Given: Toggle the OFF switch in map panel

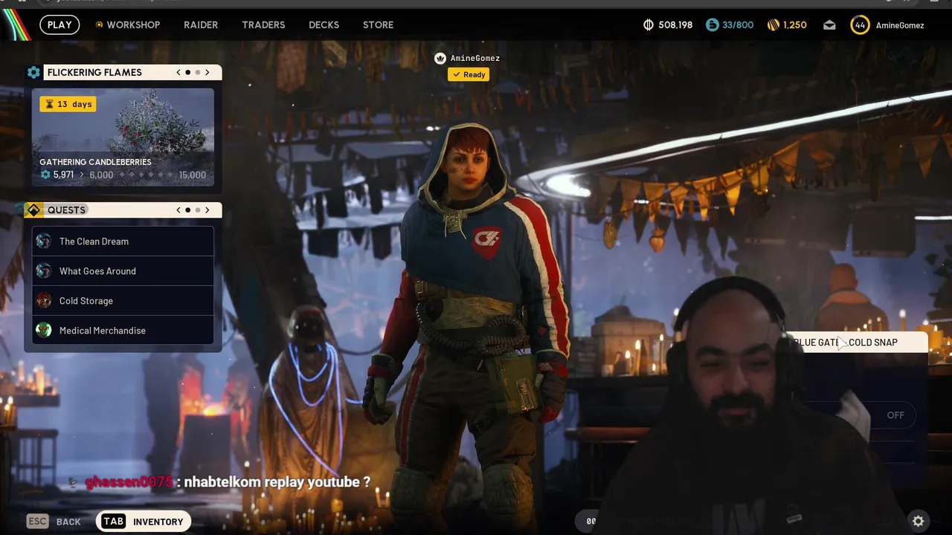Looking at the screenshot, I should point(895,415).
